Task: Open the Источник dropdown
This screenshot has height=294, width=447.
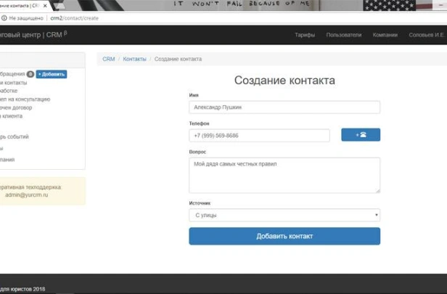Action: [x=284, y=215]
